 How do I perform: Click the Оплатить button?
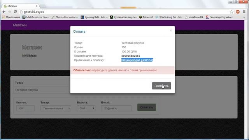pyautogui.click(x=146, y=107)
